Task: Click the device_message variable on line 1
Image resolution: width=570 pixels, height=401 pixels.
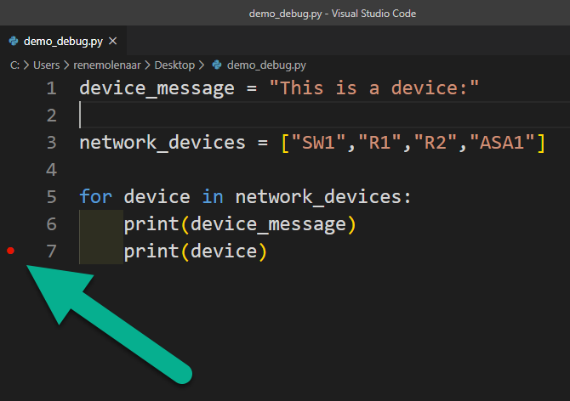Action: [157, 89]
